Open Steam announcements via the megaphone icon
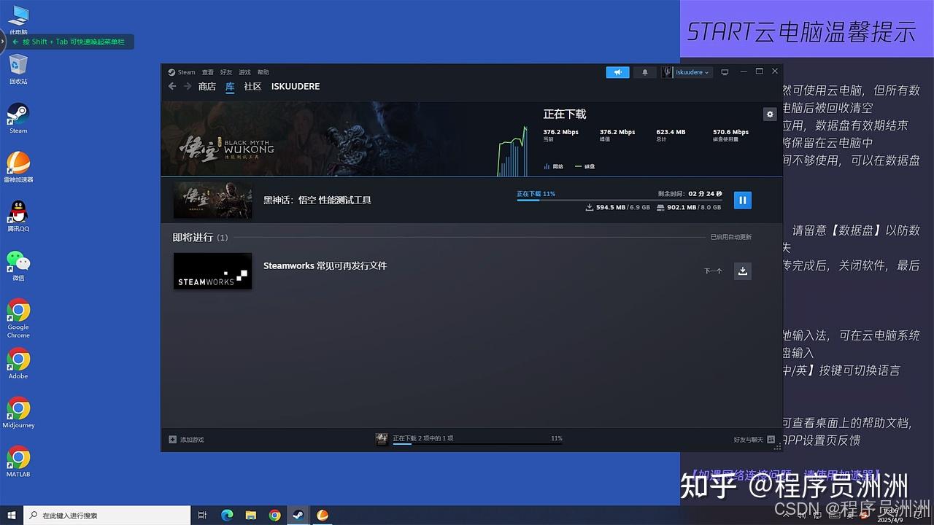 (x=617, y=71)
